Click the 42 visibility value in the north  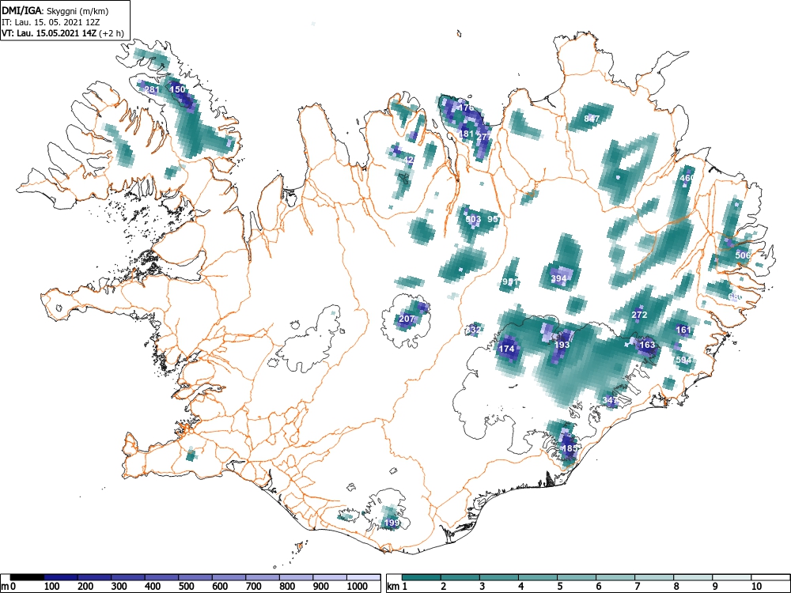(x=409, y=160)
